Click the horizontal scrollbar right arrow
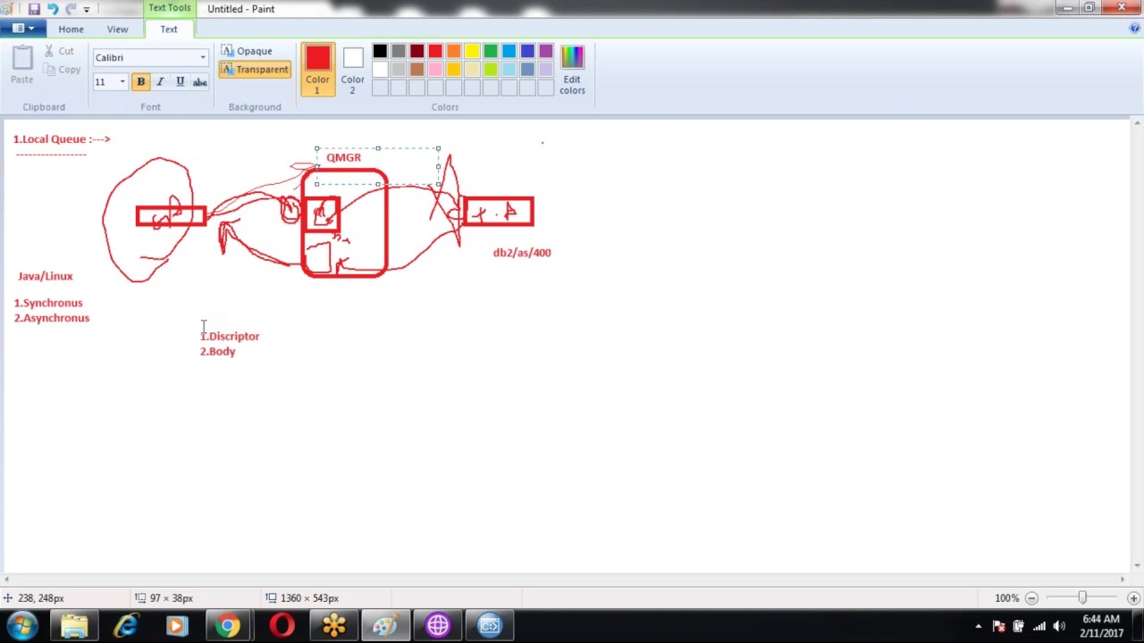 pos(1123,579)
